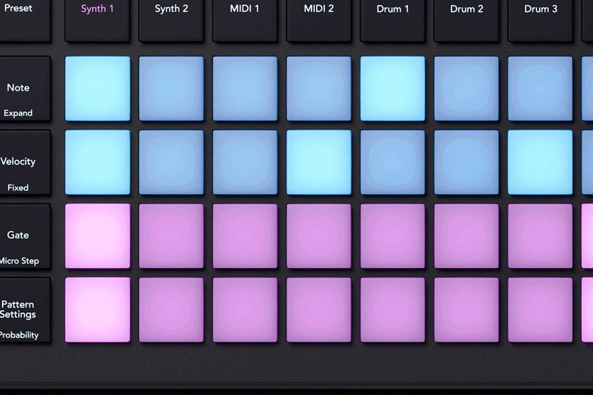
Task: Tap the Pattern Settings-row pad under Drum 2
Action: click(466, 309)
